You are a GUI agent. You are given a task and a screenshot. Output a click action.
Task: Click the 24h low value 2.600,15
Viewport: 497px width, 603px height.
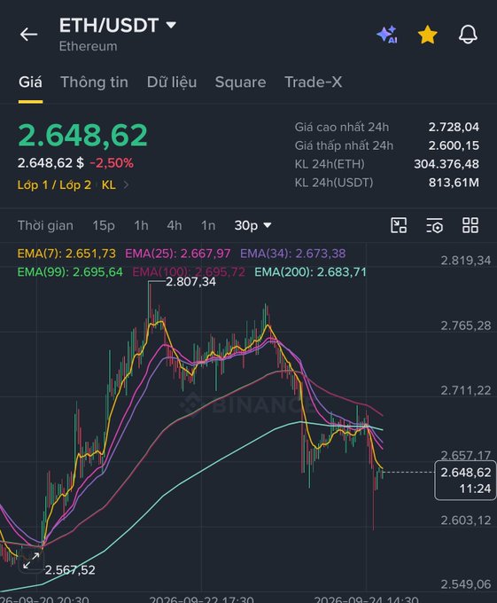pyautogui.click(x=454, y=145)
